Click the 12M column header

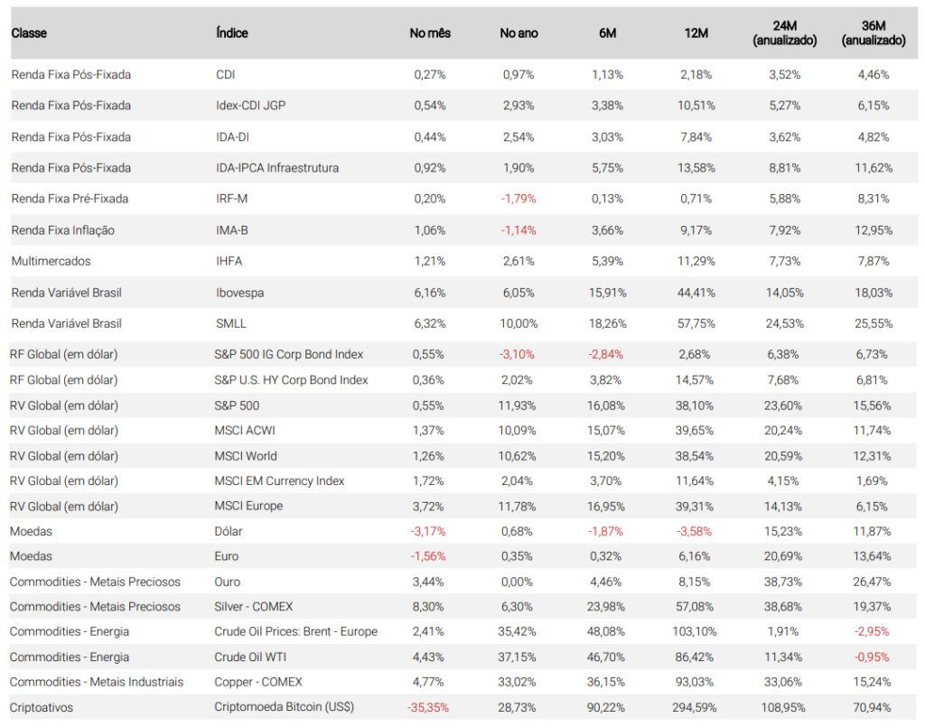pos(696,33)
